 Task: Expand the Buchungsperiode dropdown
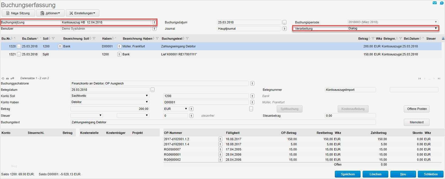436,22
